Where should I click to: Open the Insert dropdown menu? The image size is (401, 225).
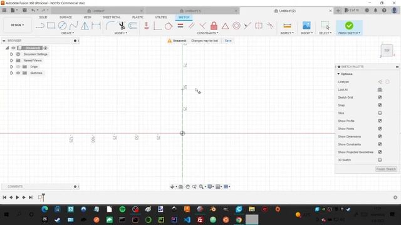click(x=306, y=33)
